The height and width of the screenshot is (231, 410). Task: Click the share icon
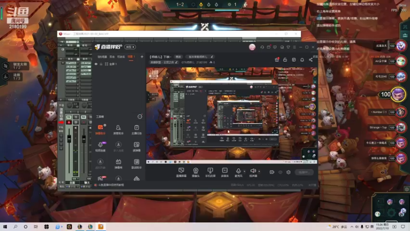pos(311,60)
